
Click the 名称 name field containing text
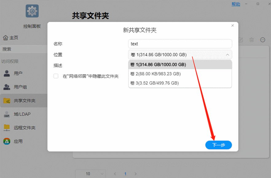click(180, 44)
